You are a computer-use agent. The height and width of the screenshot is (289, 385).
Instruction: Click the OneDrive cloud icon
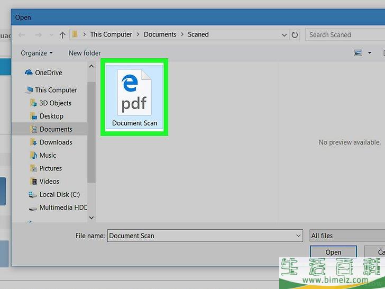pyautogui.click(x=29, y=72)
